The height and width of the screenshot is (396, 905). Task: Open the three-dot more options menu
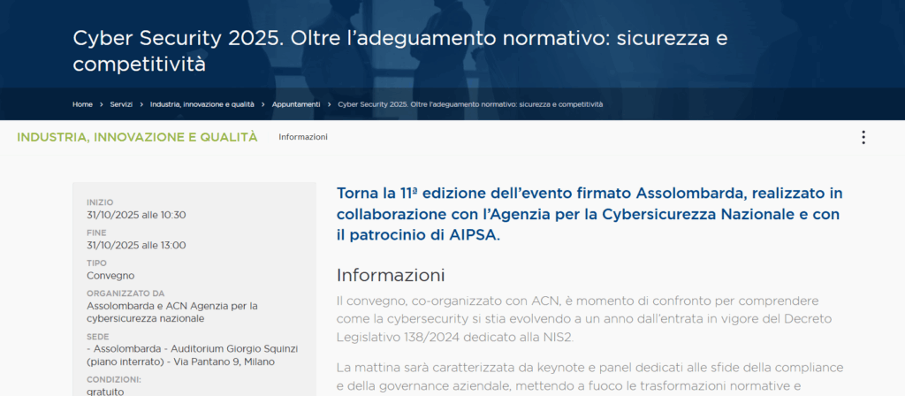[x=863, y=137]
